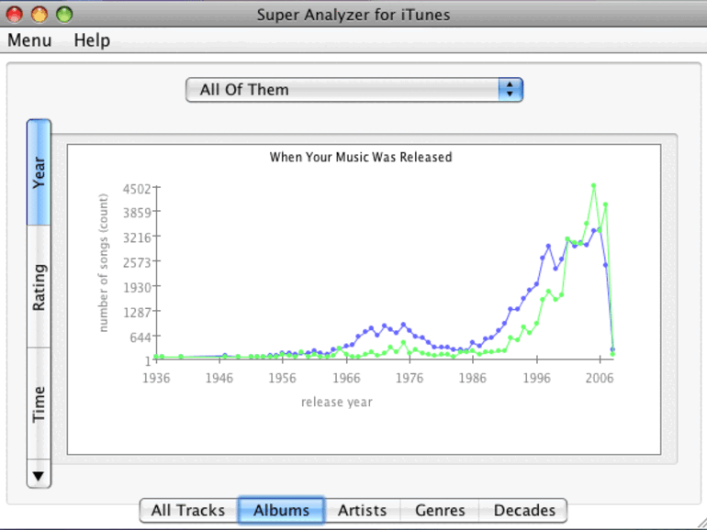Click the dropdown's blue stepper arrows
This screenshot has width=707, height=530.
[511, 90]
